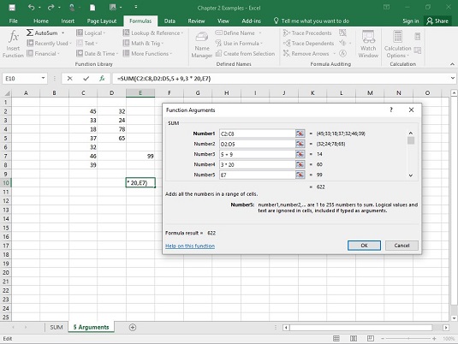Expand the More Functions menu
Image resolution: width=458 pixels, height=344 pixels.
click(x=147, y=53)
